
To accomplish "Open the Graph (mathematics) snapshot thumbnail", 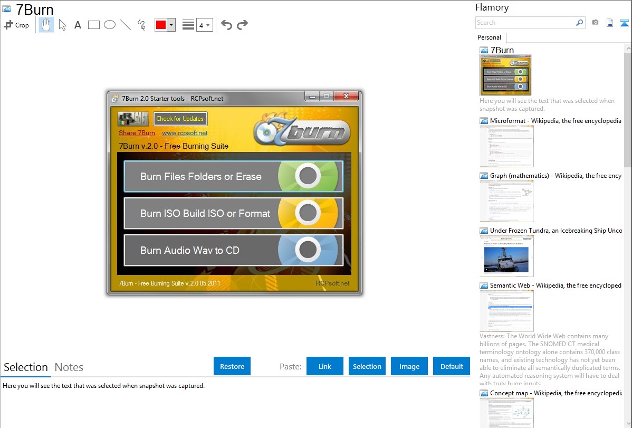I will click(506, 201).
